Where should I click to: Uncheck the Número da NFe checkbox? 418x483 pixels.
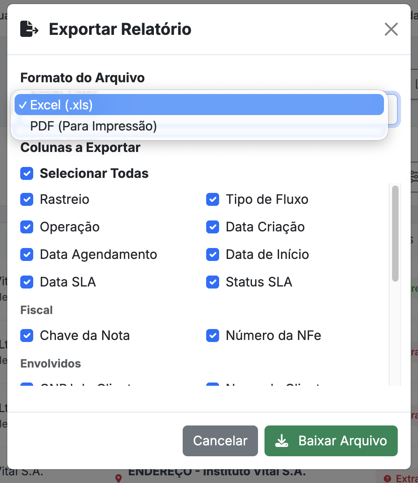(x=213, y=336)
